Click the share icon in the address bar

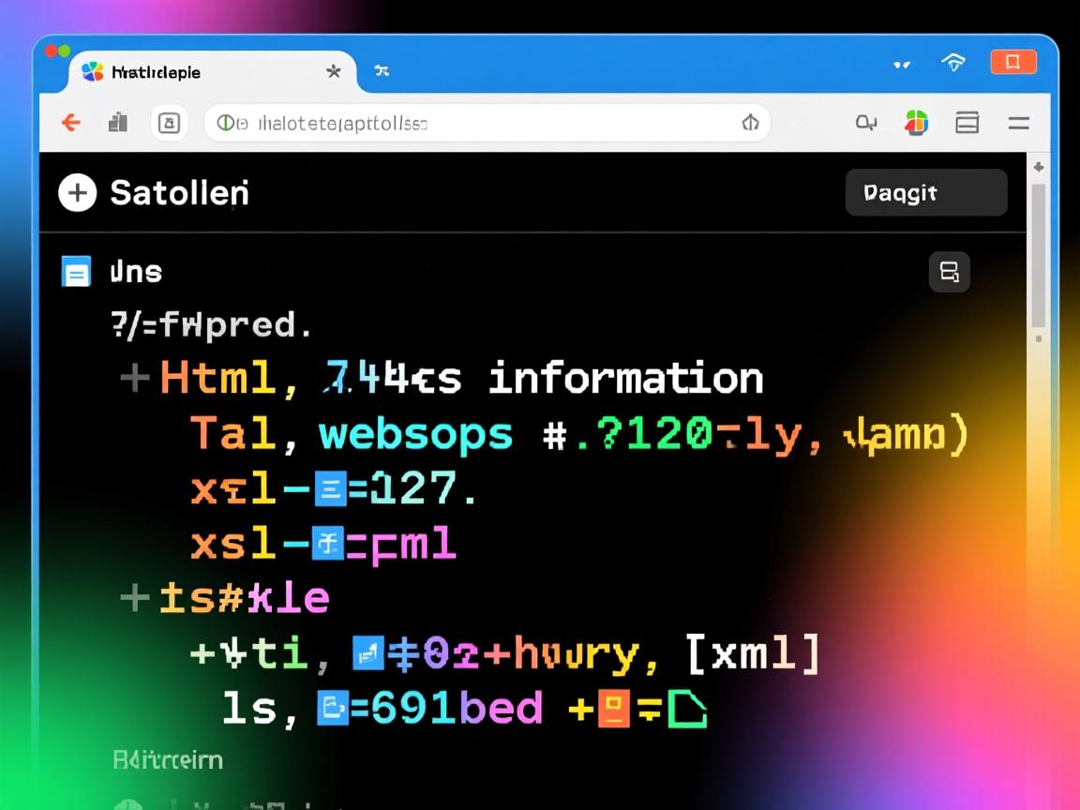pyautogui.click(x=750, y=123)
